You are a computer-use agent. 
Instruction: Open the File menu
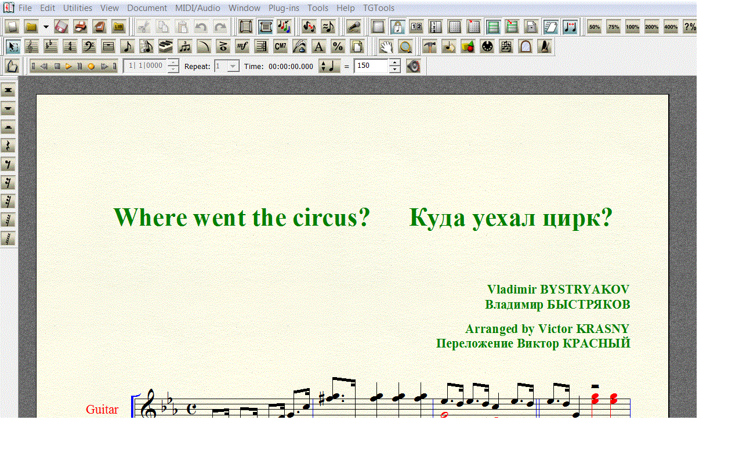[25, 8]
